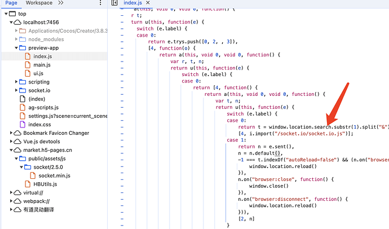Switch to the Workspace tab

tap(39, 3)
